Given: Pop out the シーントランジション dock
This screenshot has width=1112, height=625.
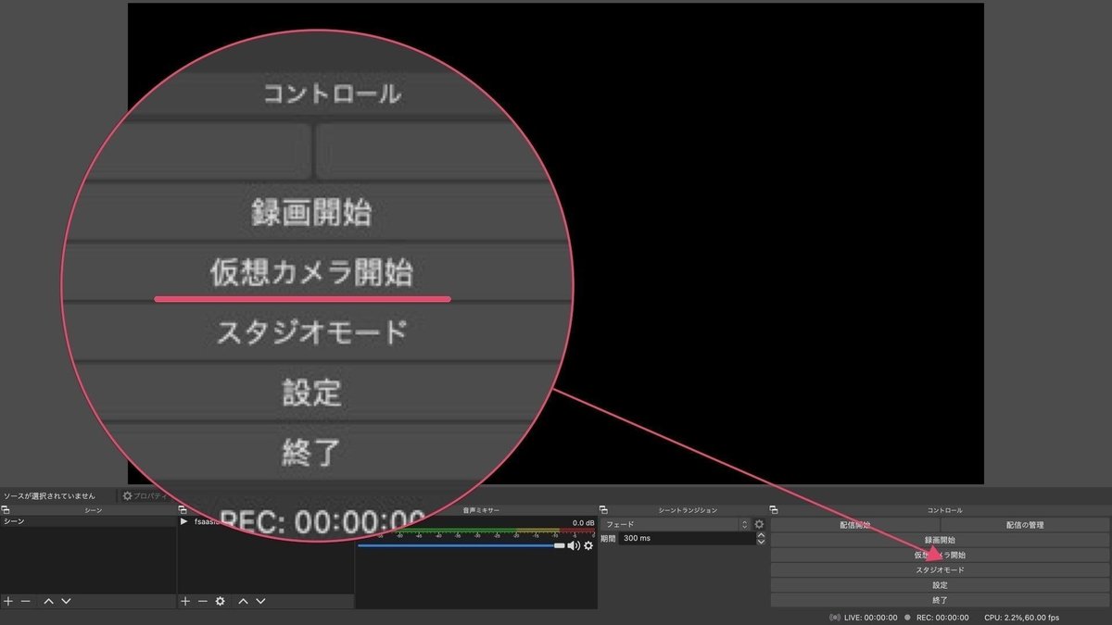Looking at the screenshot, I should (603, 510).
